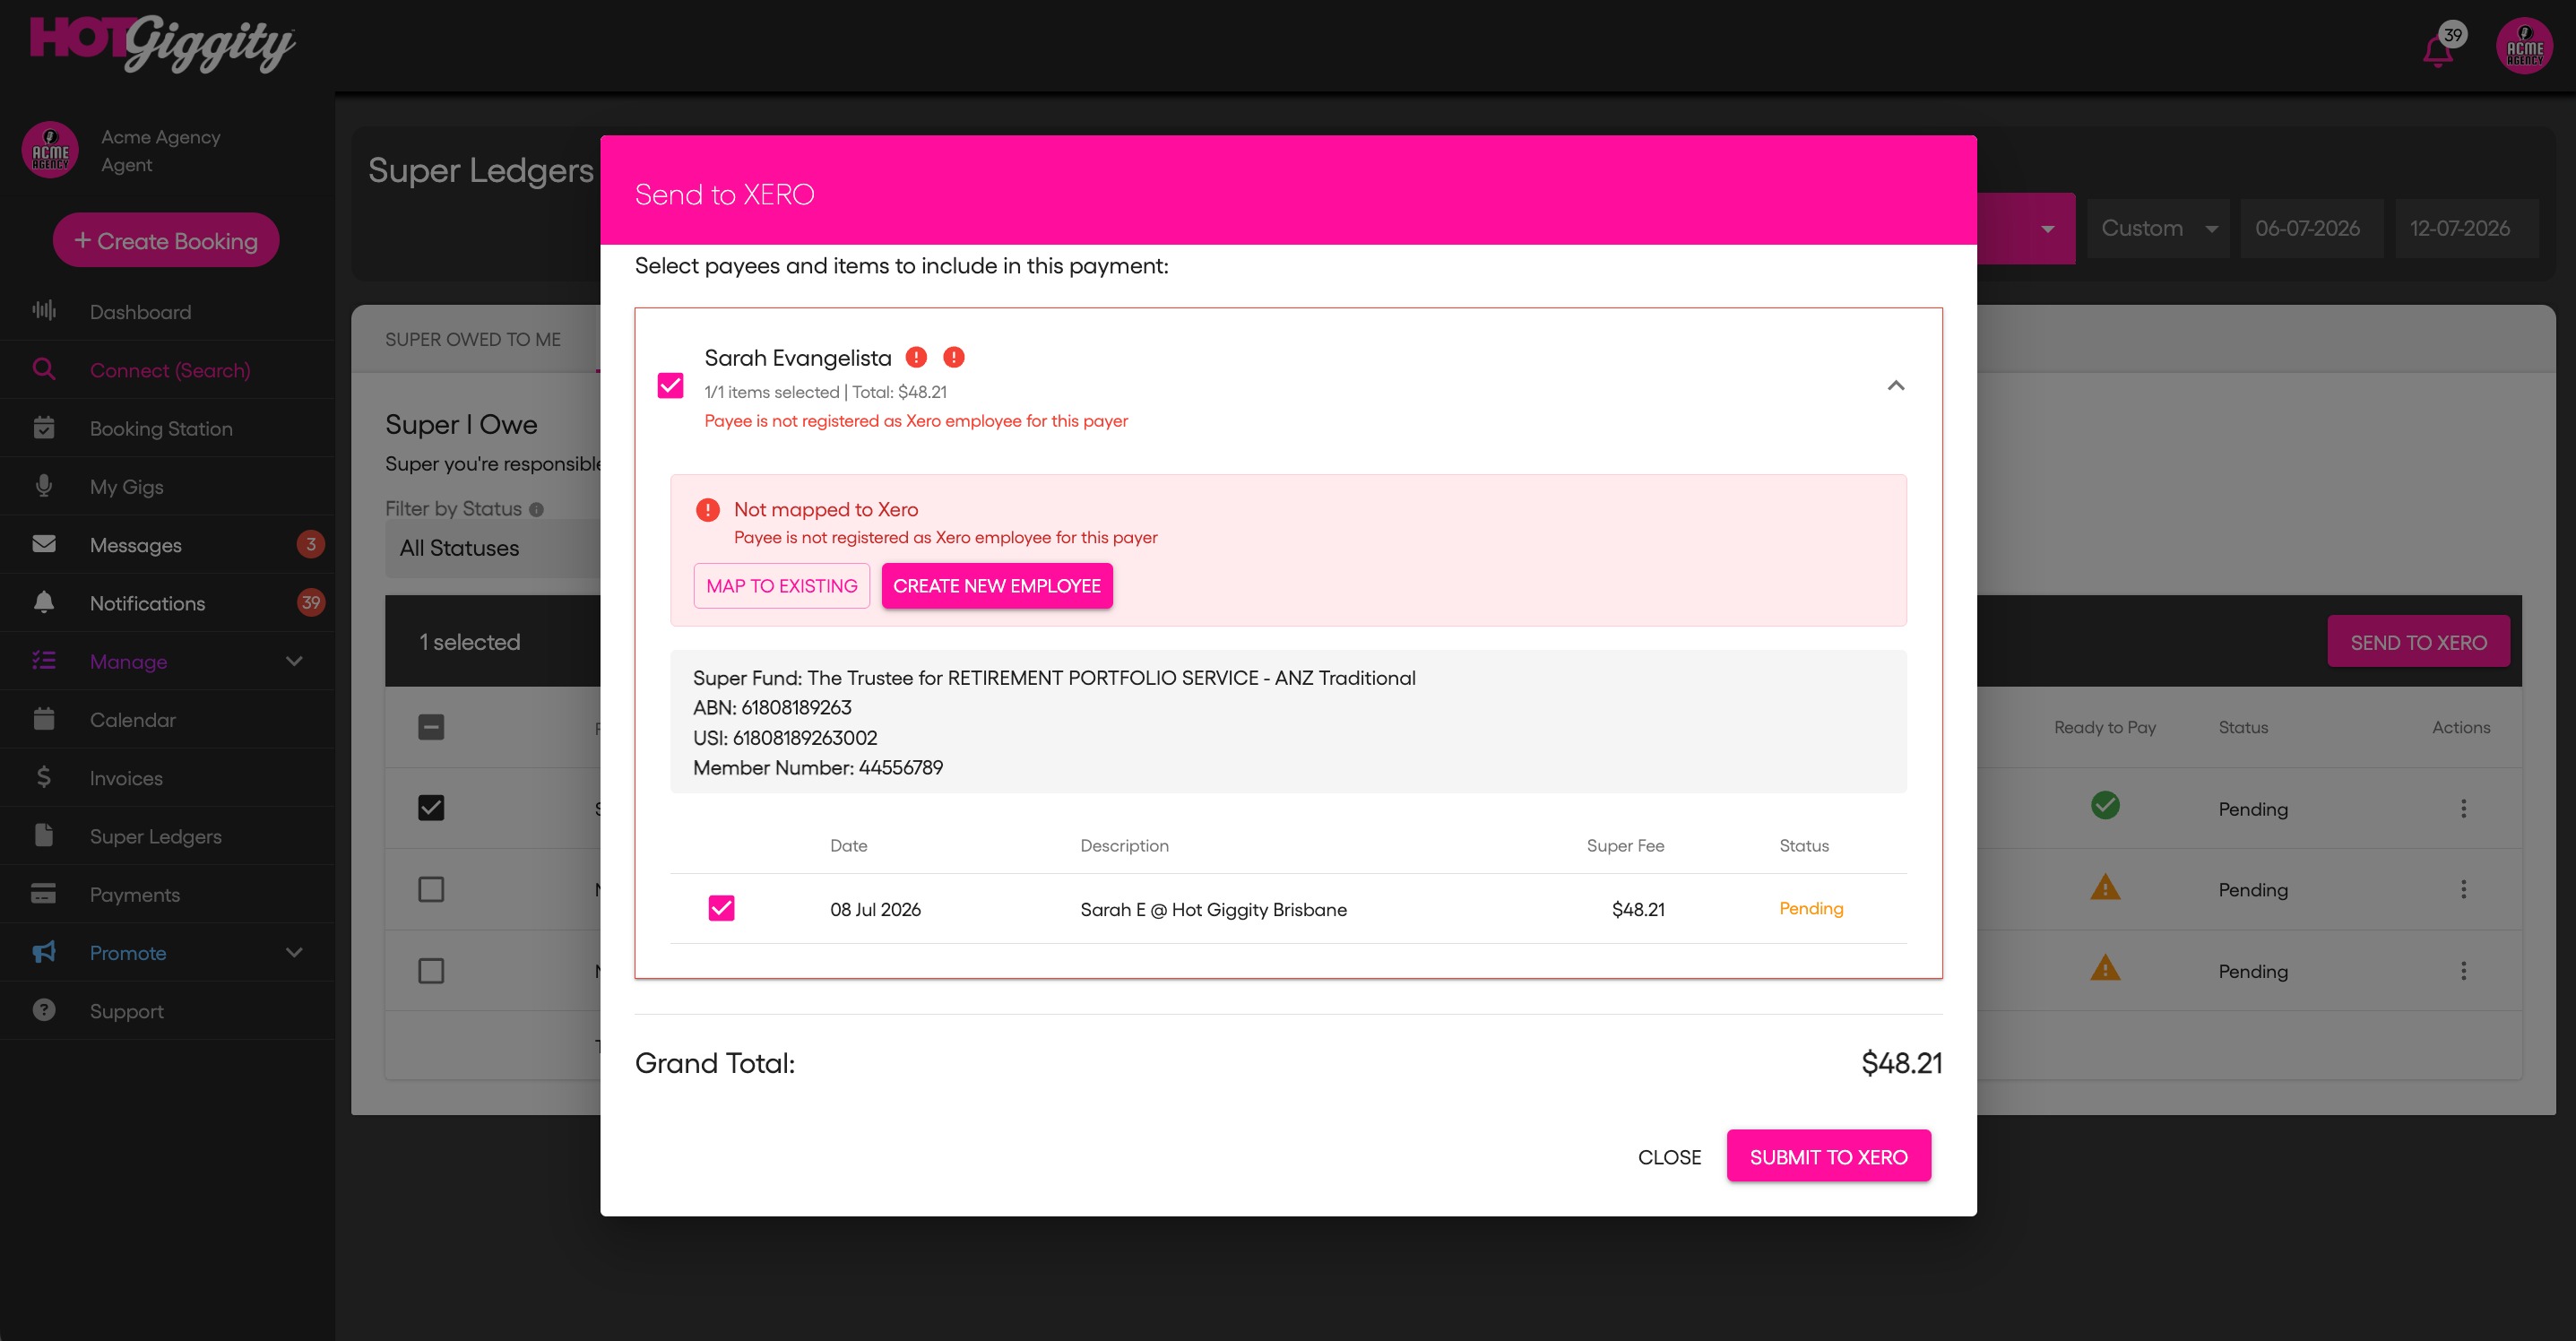Open Connect (Search) in the sidebar
2576x1341 pixels.
coord(168,370)
